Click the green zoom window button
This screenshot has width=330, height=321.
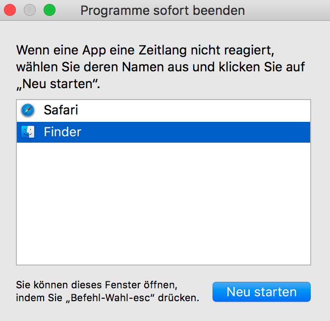[x=50, y=10]
